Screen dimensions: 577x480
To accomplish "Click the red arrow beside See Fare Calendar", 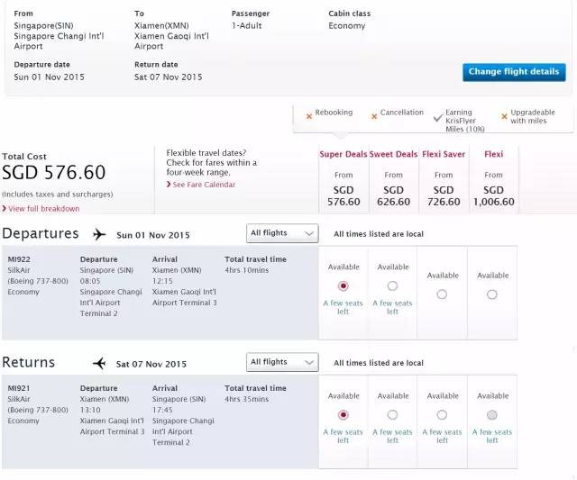I will click(x=169, y=185).
